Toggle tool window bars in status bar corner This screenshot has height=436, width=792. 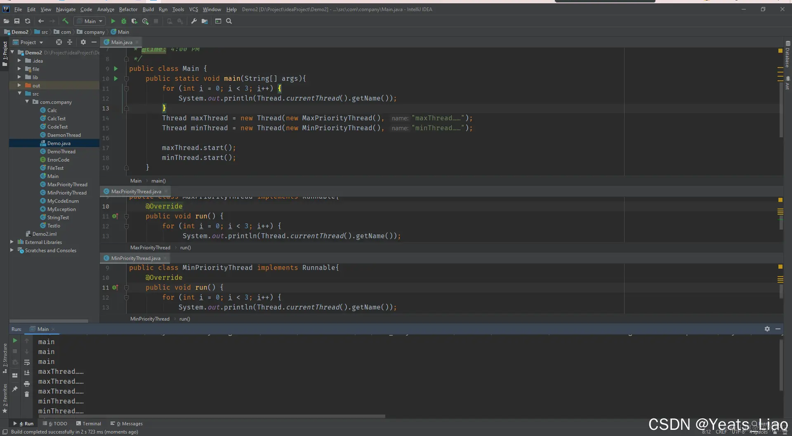[x=5, y=432]
